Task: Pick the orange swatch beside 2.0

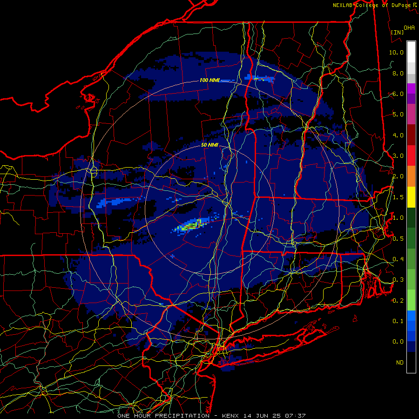Action: (411, 176)
